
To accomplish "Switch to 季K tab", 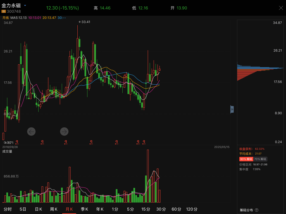I will point(84,209).
